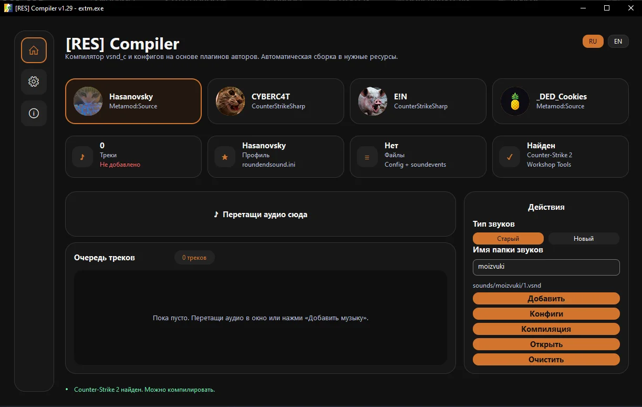Click the Открыть button
The image size is (642, 407).
[x=546, y=344]
